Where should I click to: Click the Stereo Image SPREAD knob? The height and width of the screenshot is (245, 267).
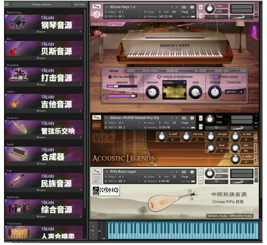[x=215, y=92]
